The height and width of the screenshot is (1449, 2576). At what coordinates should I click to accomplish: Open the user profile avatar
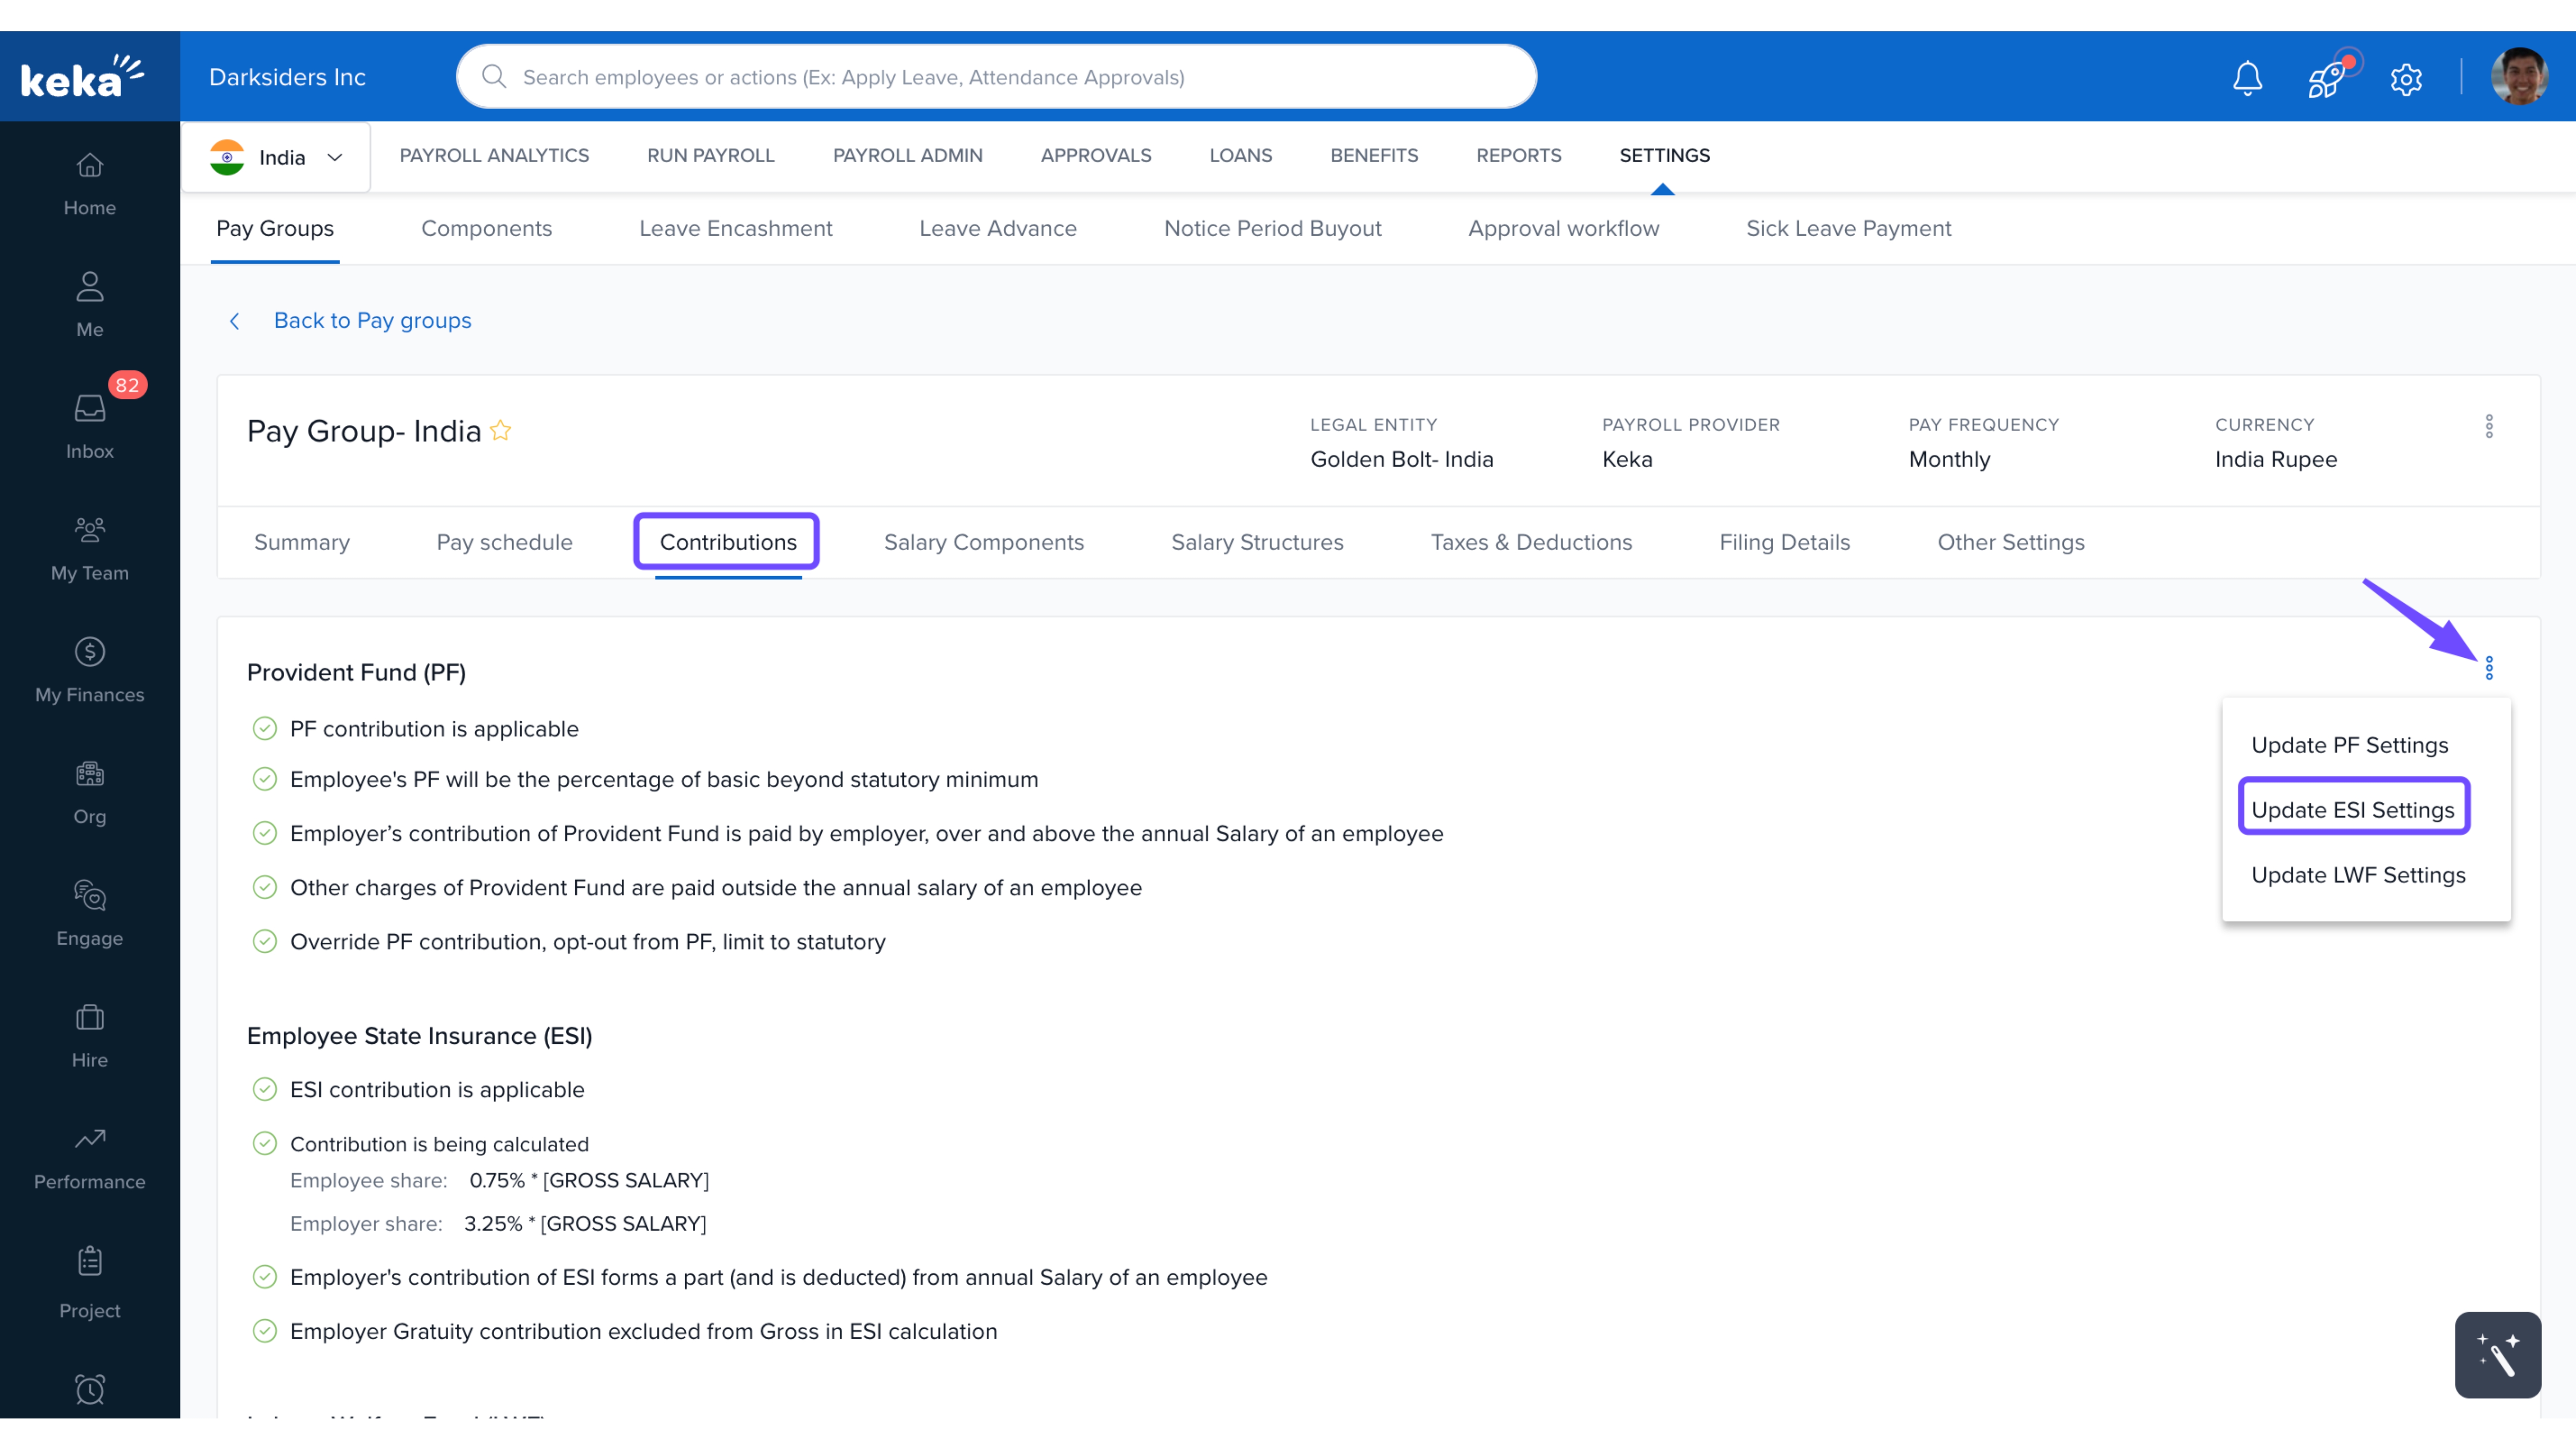[2518, 77]
